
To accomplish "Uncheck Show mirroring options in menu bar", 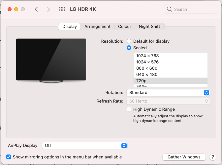I will pyautogui.click(x=9, y=157).
